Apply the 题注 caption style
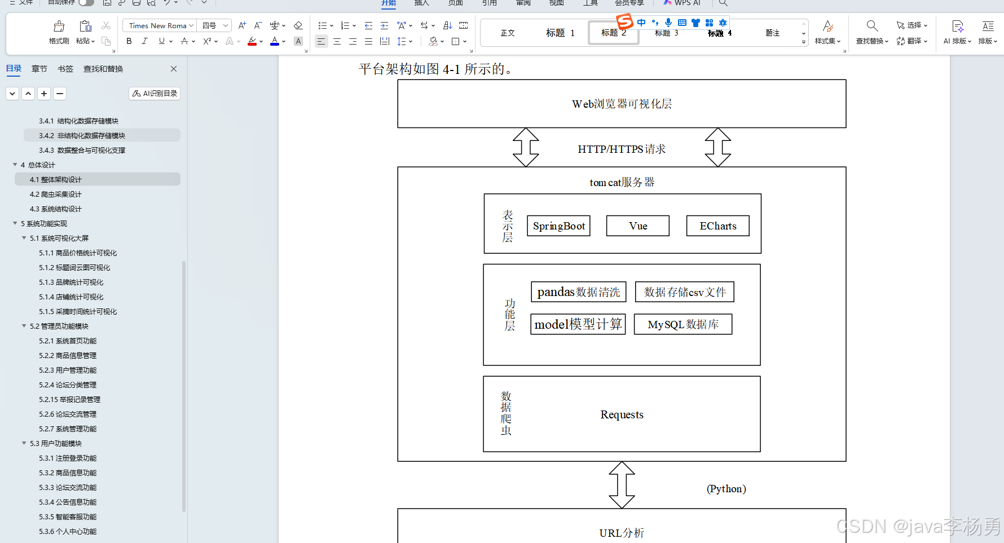 click(x=773, y=33)
